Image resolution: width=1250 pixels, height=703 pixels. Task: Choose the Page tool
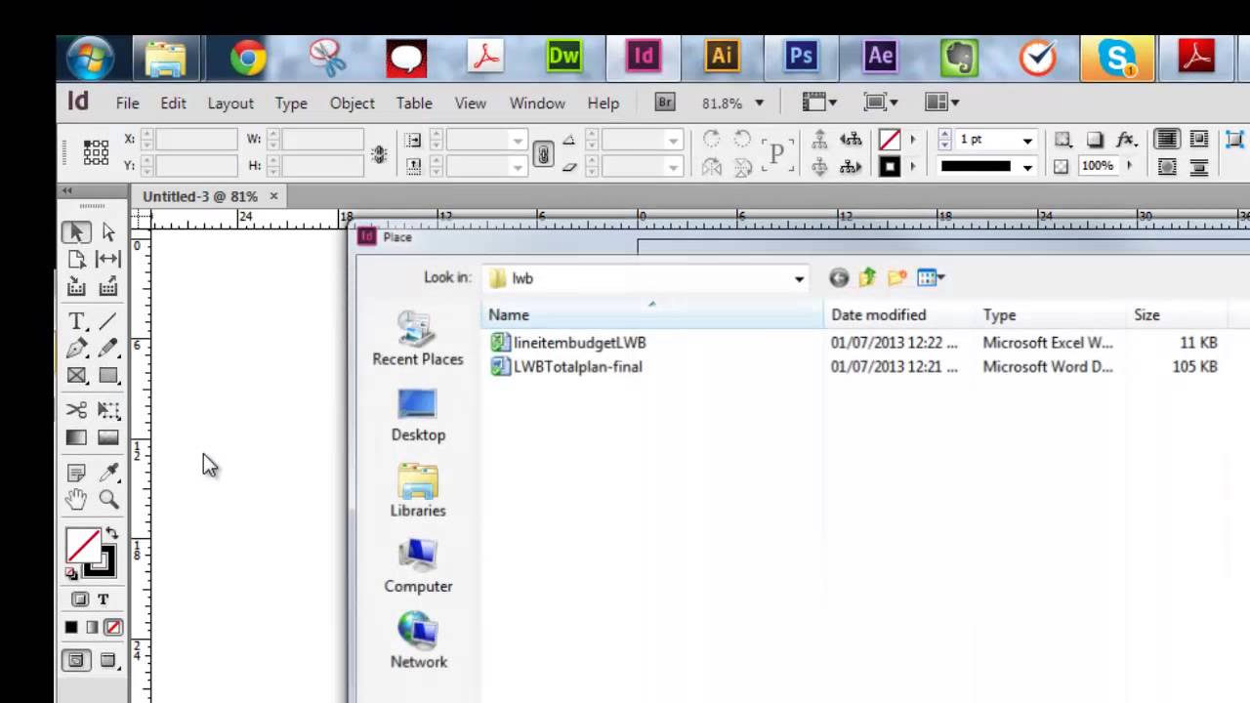pos(76,260)
